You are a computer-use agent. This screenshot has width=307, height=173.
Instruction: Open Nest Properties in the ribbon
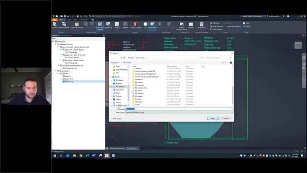[64, 25]
